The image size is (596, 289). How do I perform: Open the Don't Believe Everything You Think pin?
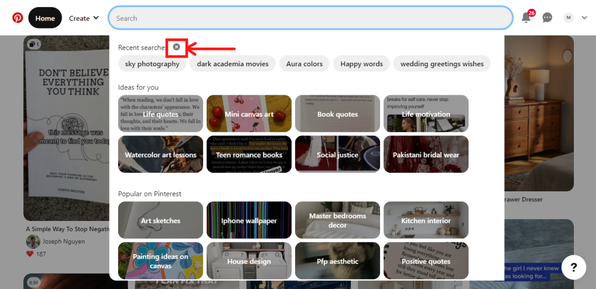66,129
